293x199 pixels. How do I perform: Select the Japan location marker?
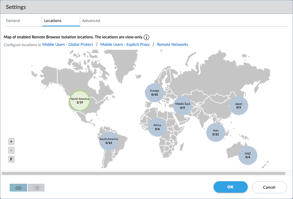(238, 106)
